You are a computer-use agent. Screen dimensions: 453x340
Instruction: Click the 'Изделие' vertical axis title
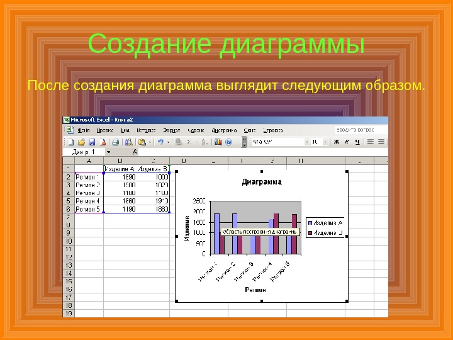[x=187, y=228]
